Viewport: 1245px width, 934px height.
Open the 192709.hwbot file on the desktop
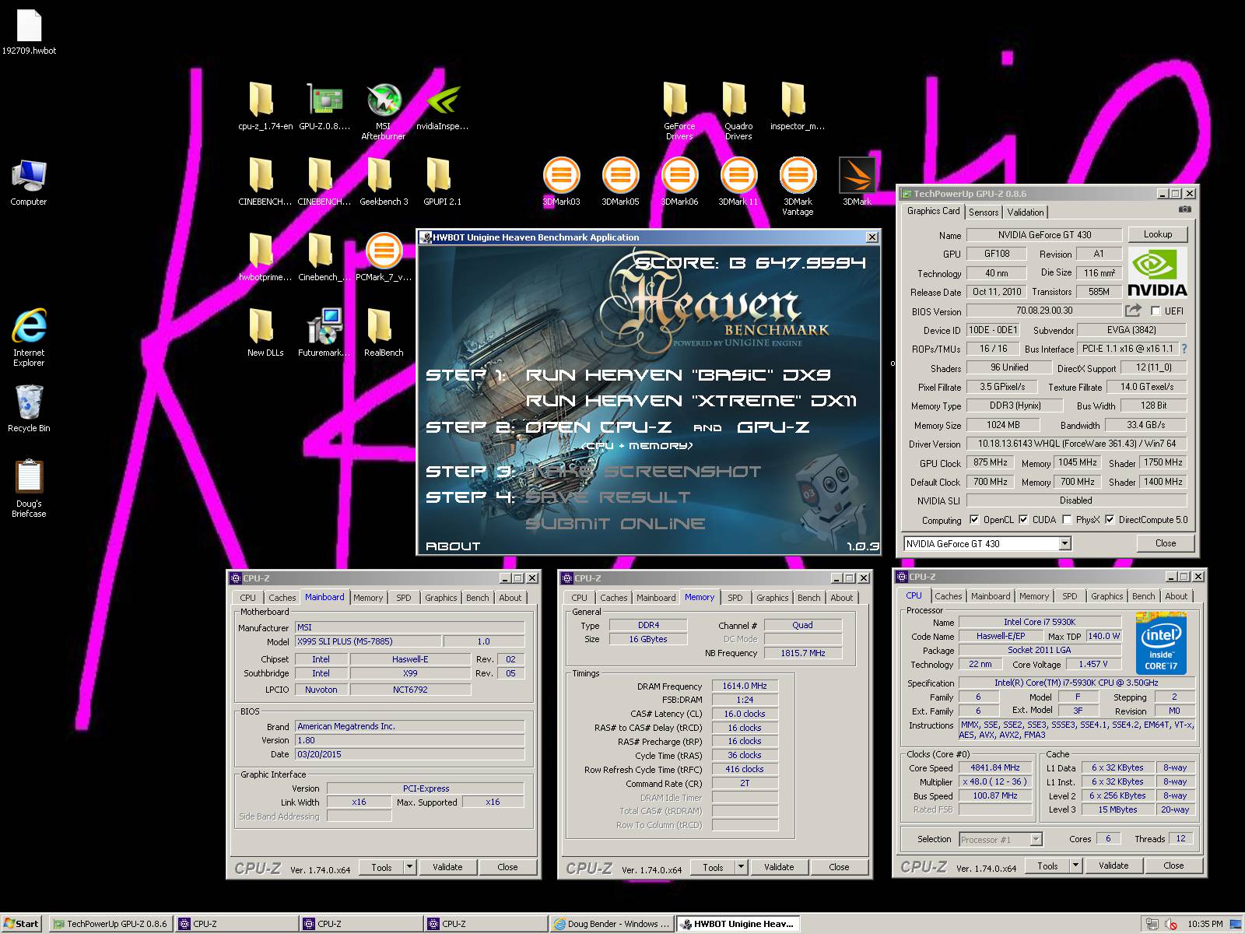coord(29,32)
